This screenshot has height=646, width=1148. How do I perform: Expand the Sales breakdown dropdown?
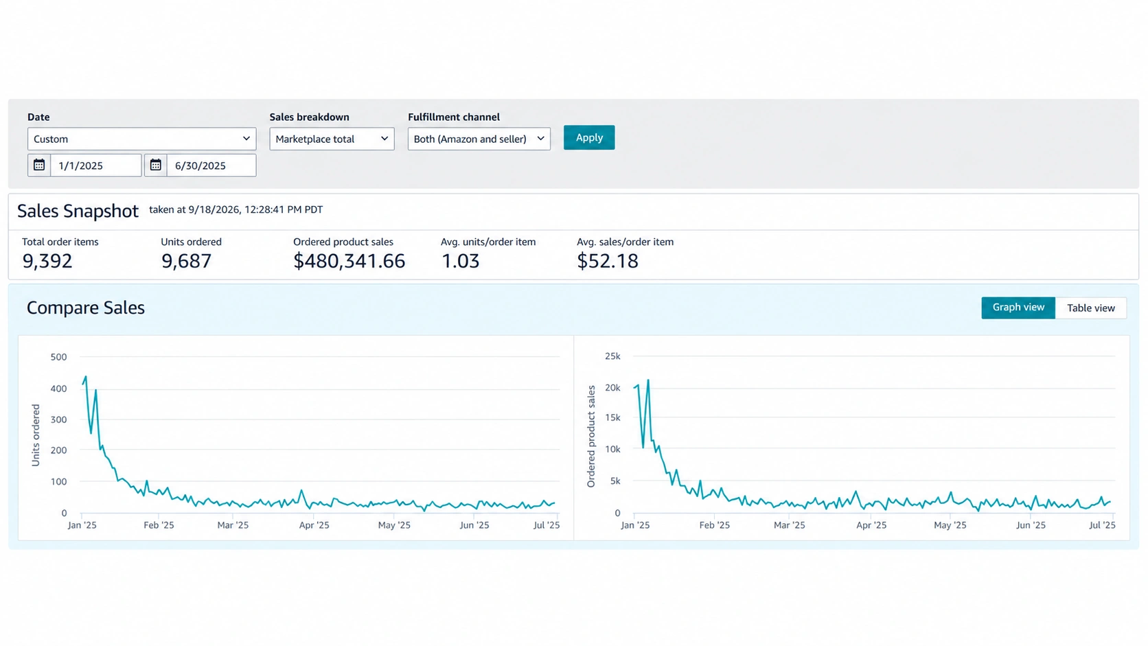coord(332,139)
